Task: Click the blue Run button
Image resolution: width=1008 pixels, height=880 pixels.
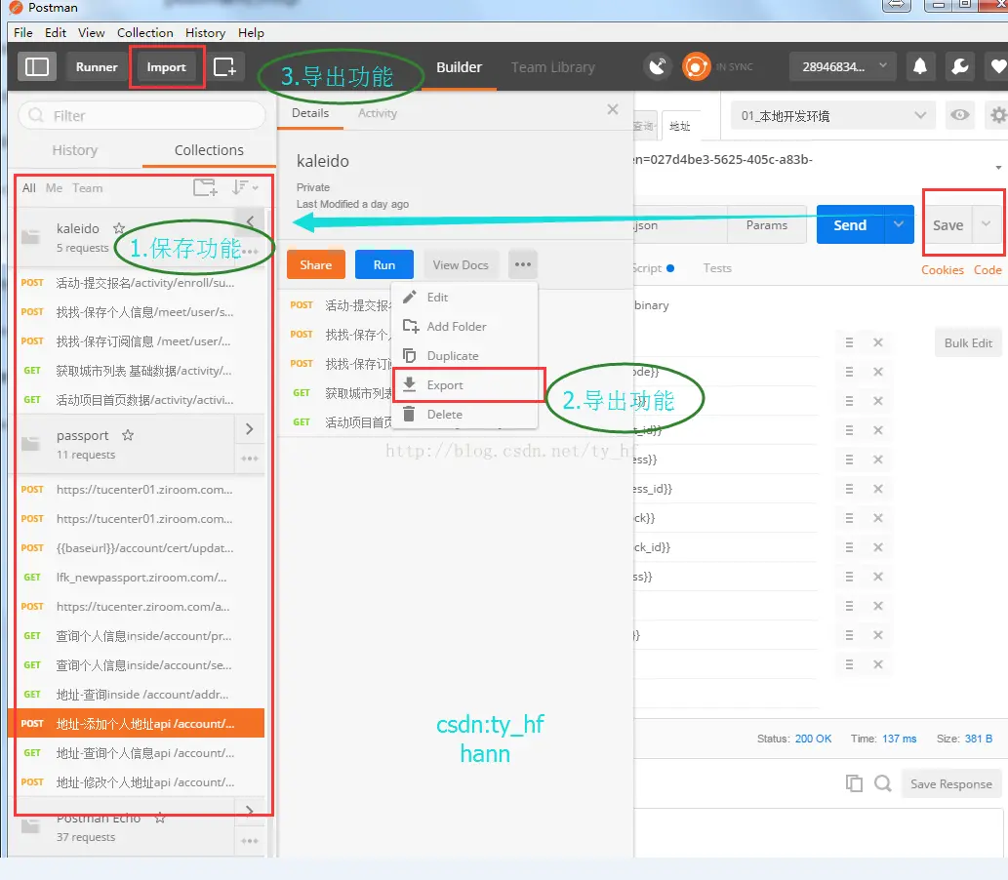Action: (x=383, y=264)
